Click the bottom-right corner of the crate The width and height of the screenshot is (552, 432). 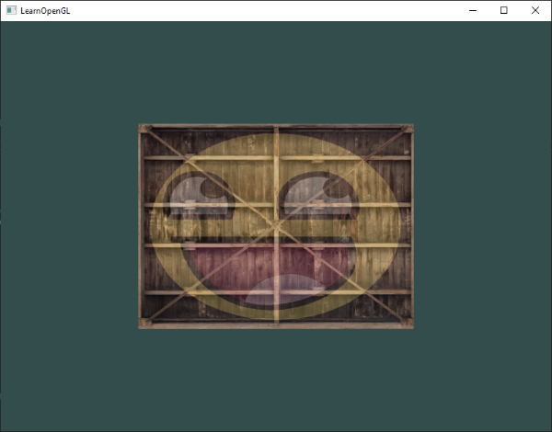pyautogui.click(x=410, y=324)
